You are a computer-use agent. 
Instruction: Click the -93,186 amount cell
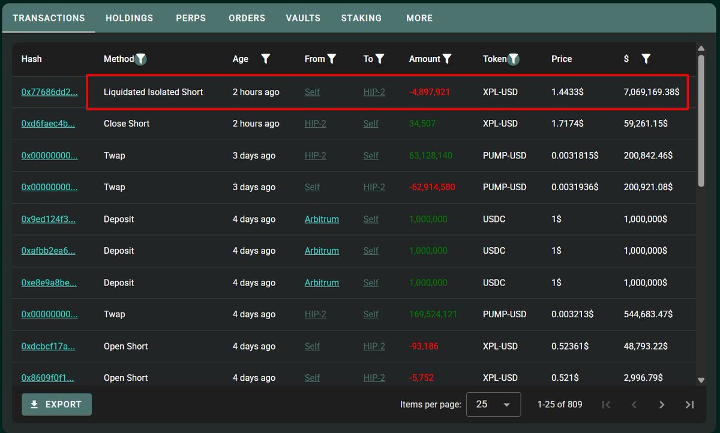click(x=424, y=346)
